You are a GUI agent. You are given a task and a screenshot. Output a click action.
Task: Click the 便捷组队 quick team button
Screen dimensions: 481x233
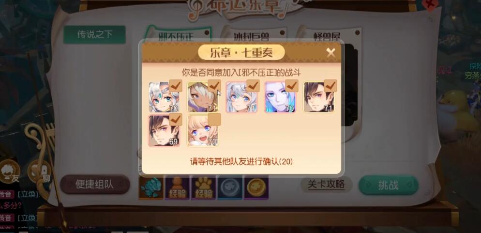(x=95, y=184)
